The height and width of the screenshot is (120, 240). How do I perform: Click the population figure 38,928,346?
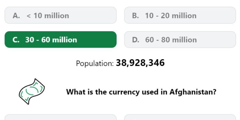(x=140, y=63)
